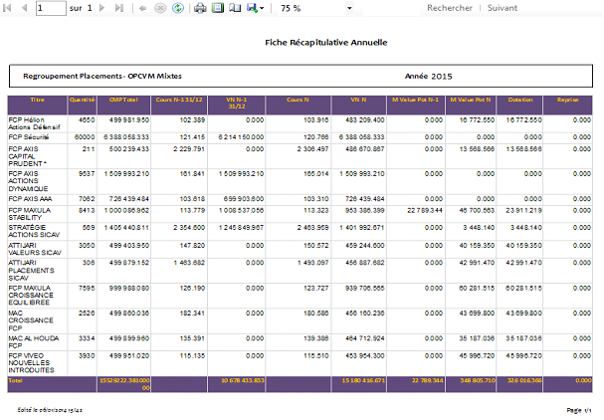The height and width of the screenshot is (420, 604).
Task: Click the Page 1/1 footer text
Action: (x=579, y=410)
